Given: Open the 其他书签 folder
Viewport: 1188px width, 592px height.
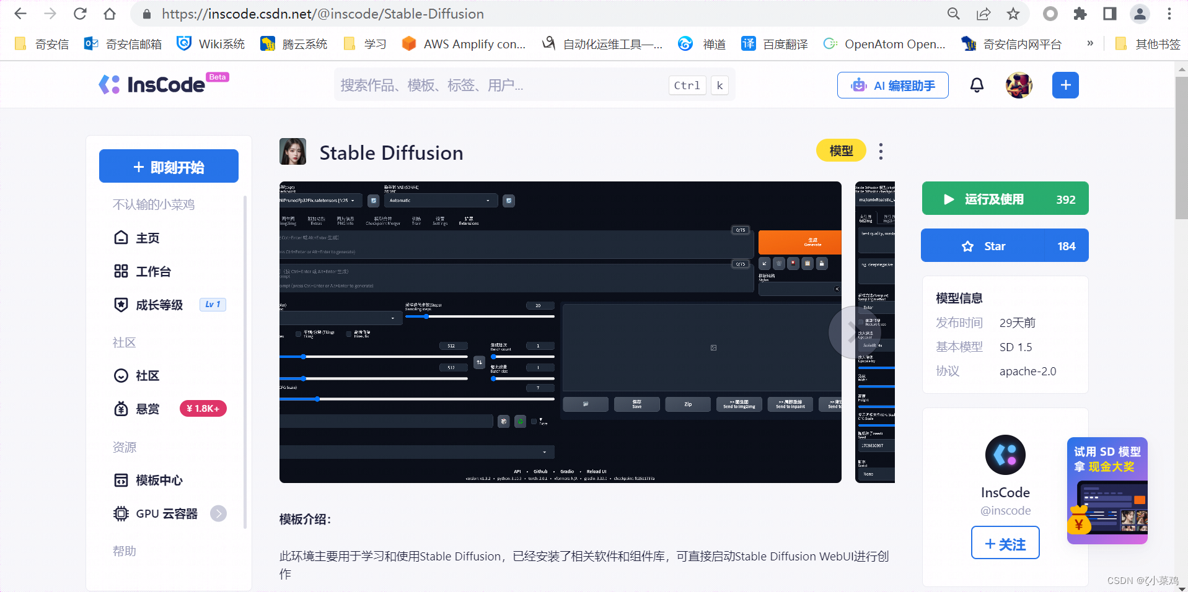Looking at the screenshot, I should (1147, 43).
